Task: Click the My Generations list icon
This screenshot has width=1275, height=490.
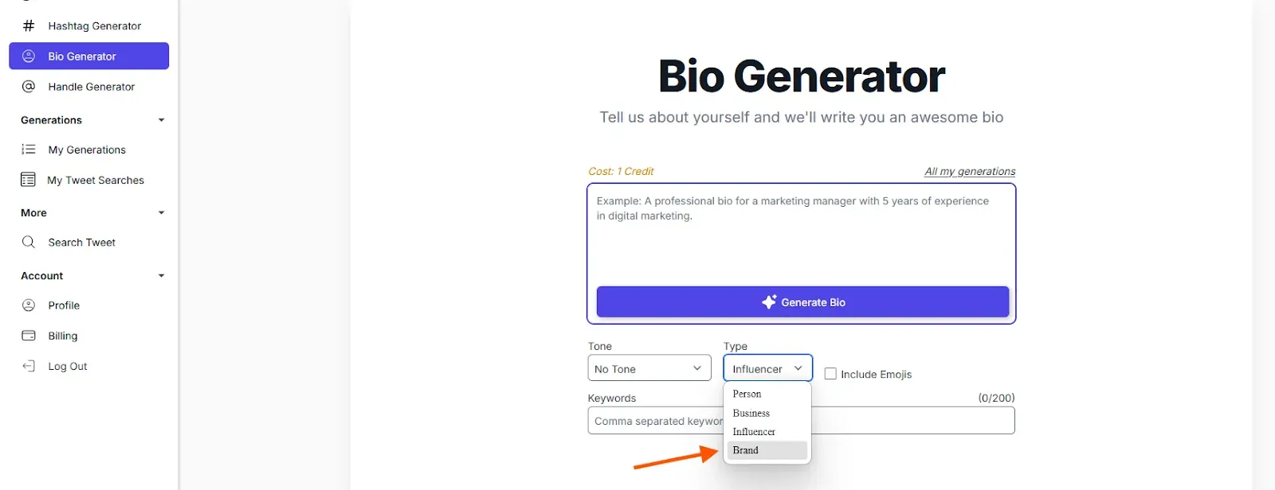Action: point(28,149)
